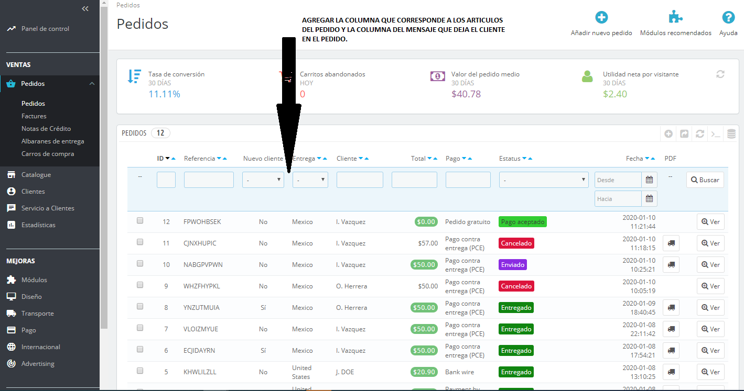The width and height of the screenshot is (744, 391).
Task: Open the SQL manager database icon
Action: click(x=731, y=133)
